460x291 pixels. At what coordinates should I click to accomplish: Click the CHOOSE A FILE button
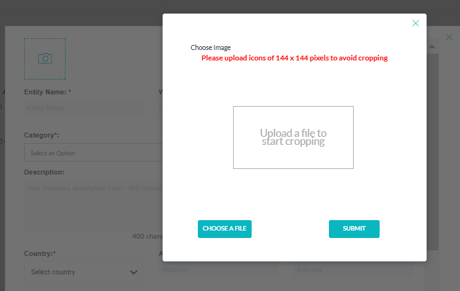224,229
